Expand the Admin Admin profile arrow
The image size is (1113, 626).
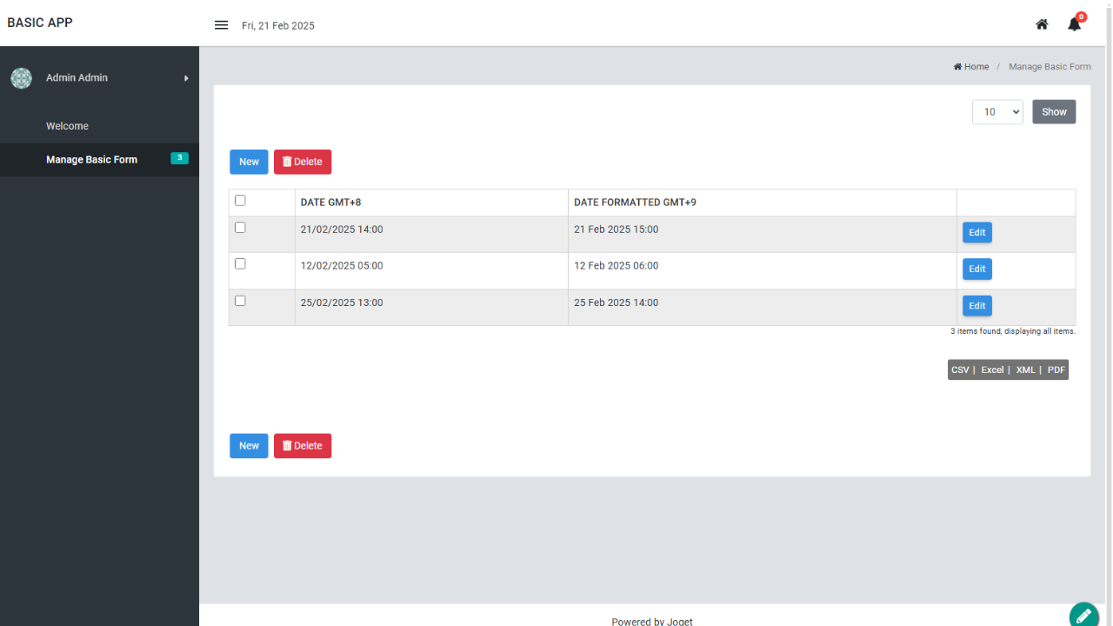186,78
